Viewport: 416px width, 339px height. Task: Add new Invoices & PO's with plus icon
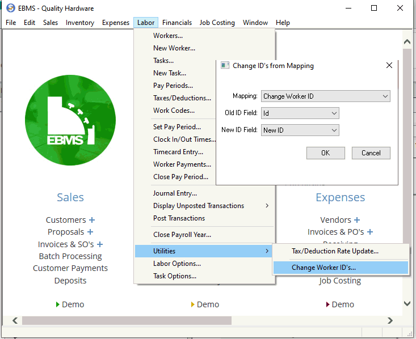click(x=370, y=232)
